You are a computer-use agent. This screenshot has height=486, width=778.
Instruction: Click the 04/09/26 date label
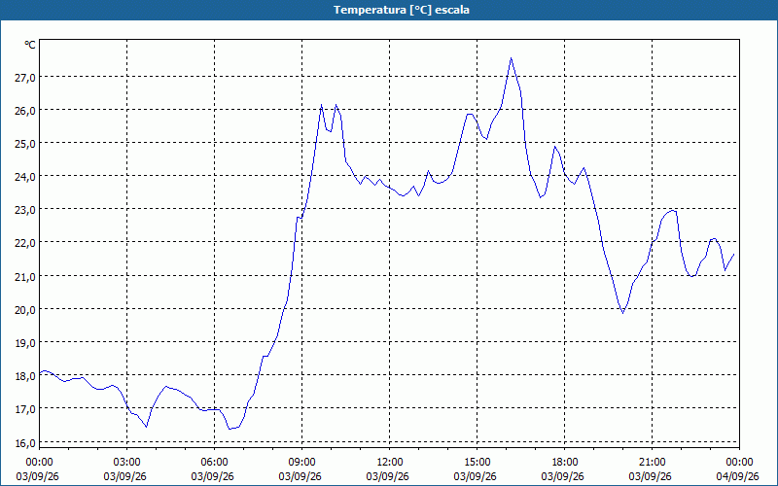738,476
